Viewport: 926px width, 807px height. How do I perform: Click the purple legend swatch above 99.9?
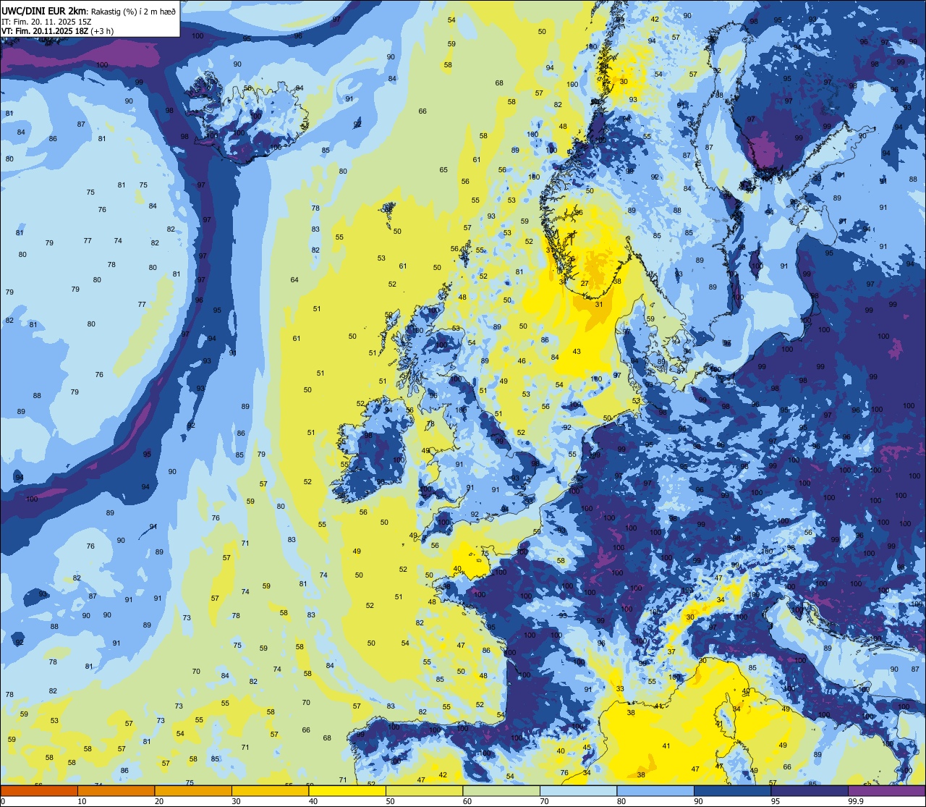point(887,790)
